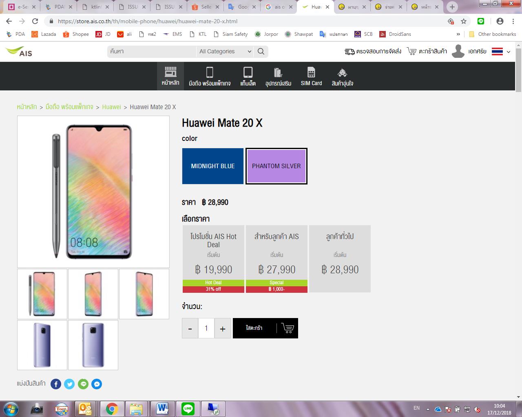Share product via Messenger
This screenshot has width=522, height=417.
pos(97,384)
